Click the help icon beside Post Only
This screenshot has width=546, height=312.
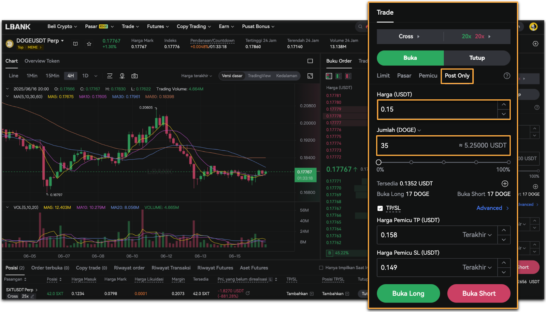(507, 76)
